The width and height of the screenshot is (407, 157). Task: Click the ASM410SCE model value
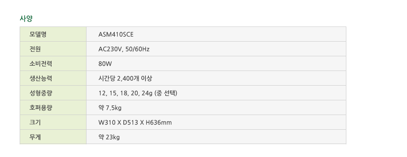click(116, 34)
